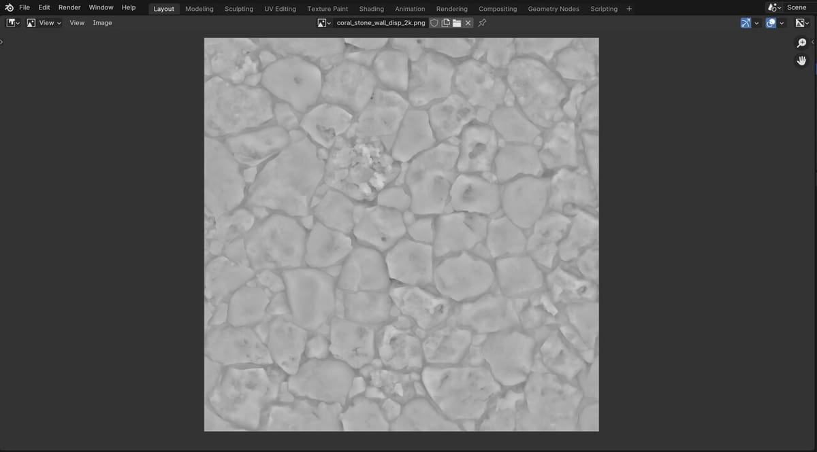The width and height of the screenshot is (817, 452).
Task: Click the zoom magnifier gizmo
Action: point(801,43)
